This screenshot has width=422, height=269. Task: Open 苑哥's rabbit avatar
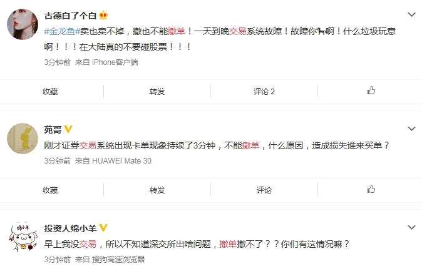(x=23, y=139)
